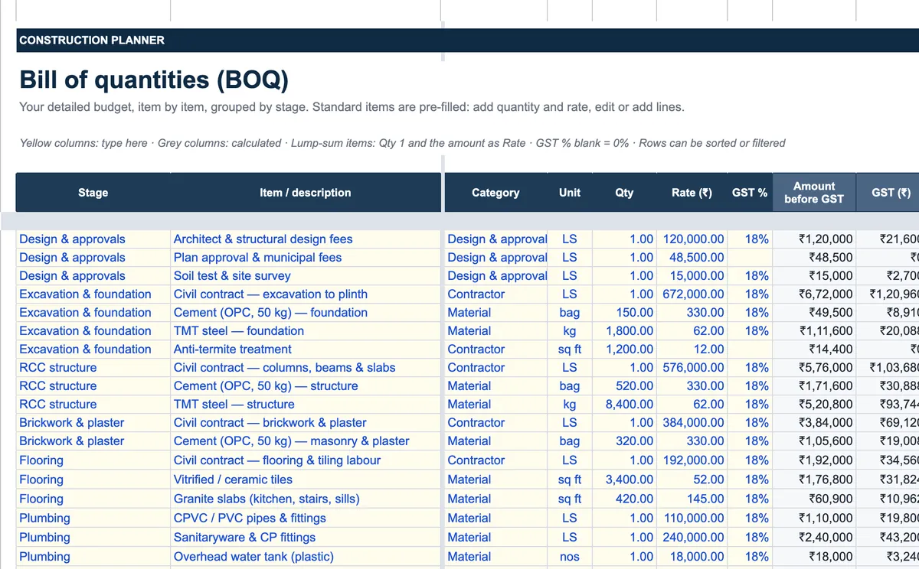Select cell 'Plan approval & municipal fees'
The image size is (919, 569).
tap(306, 258)
